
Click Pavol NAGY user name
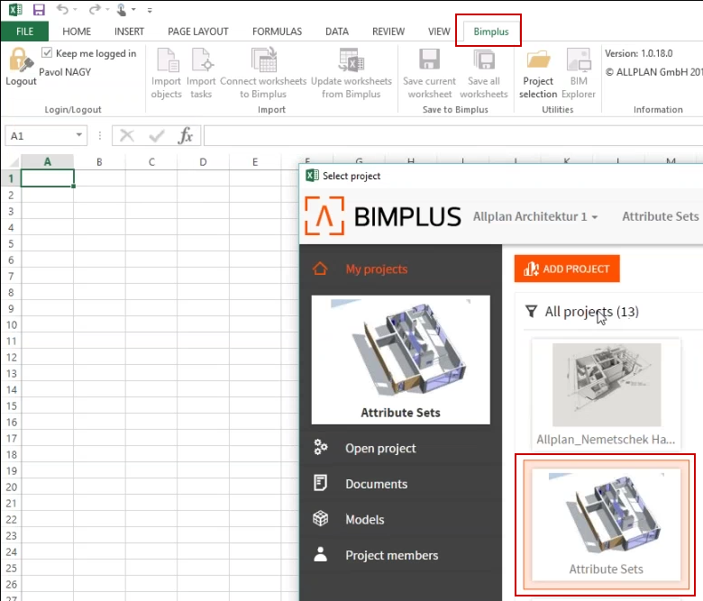(65, 72)
